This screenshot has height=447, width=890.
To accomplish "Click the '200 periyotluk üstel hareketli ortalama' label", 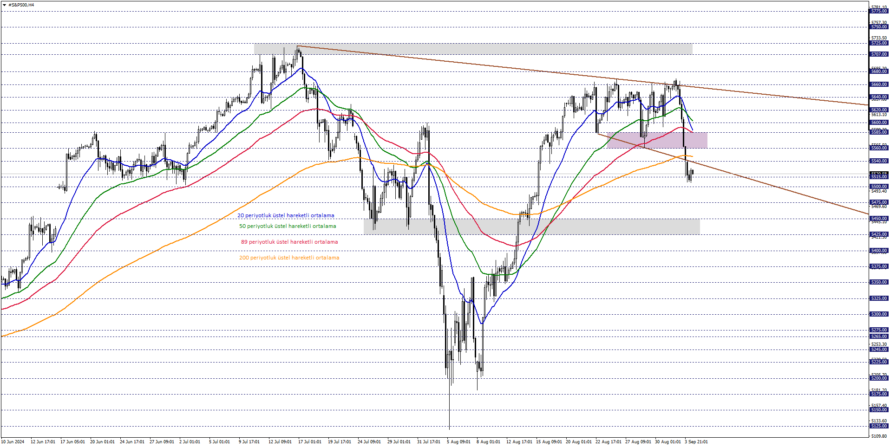I will [289, 258].
